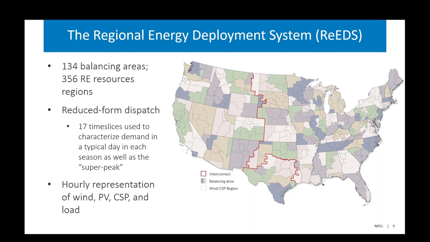The height and width of the screenshot is (242, 430).
Task: Click the "Balancing Area" legend label
Action: pos(221,182)
